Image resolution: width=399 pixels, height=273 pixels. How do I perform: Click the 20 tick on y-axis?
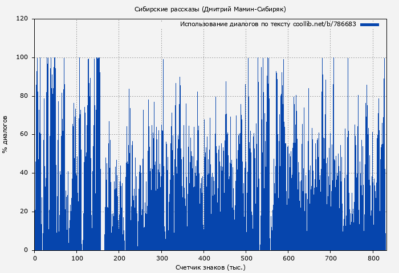point(24,212)
